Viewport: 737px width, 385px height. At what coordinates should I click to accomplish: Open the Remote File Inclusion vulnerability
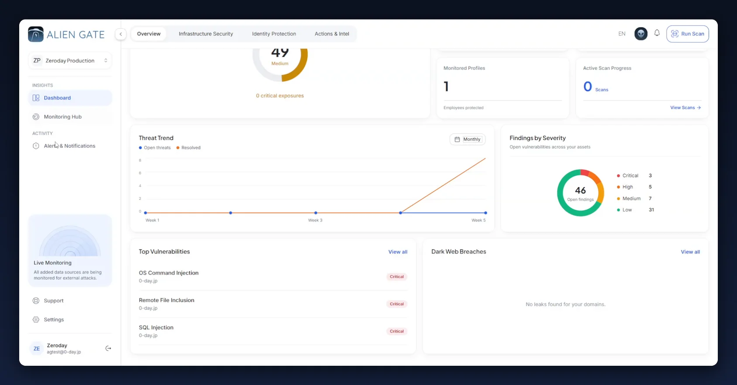coord(273,304)
